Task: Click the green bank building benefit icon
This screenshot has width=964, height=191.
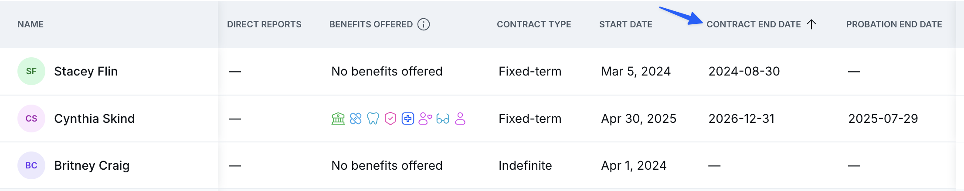Action: pos(338,119)
